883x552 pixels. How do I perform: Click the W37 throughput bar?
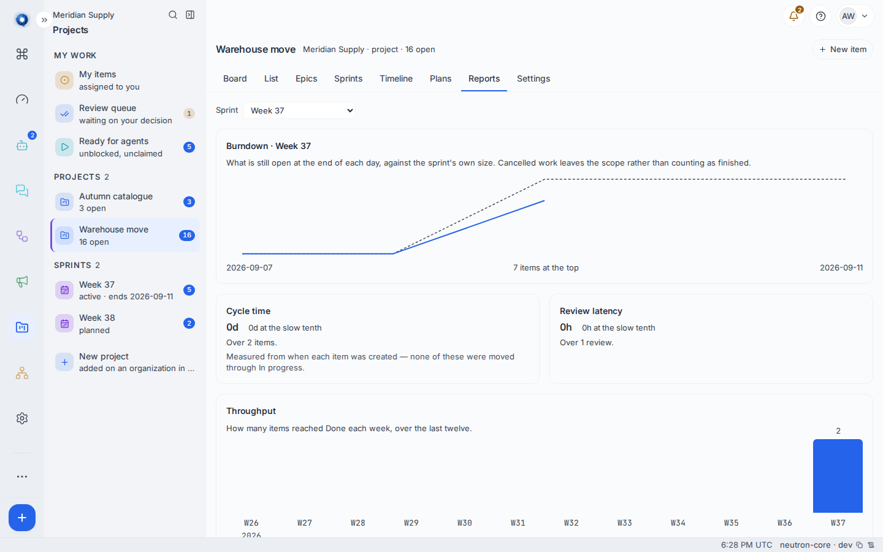(x=838, y=476)
